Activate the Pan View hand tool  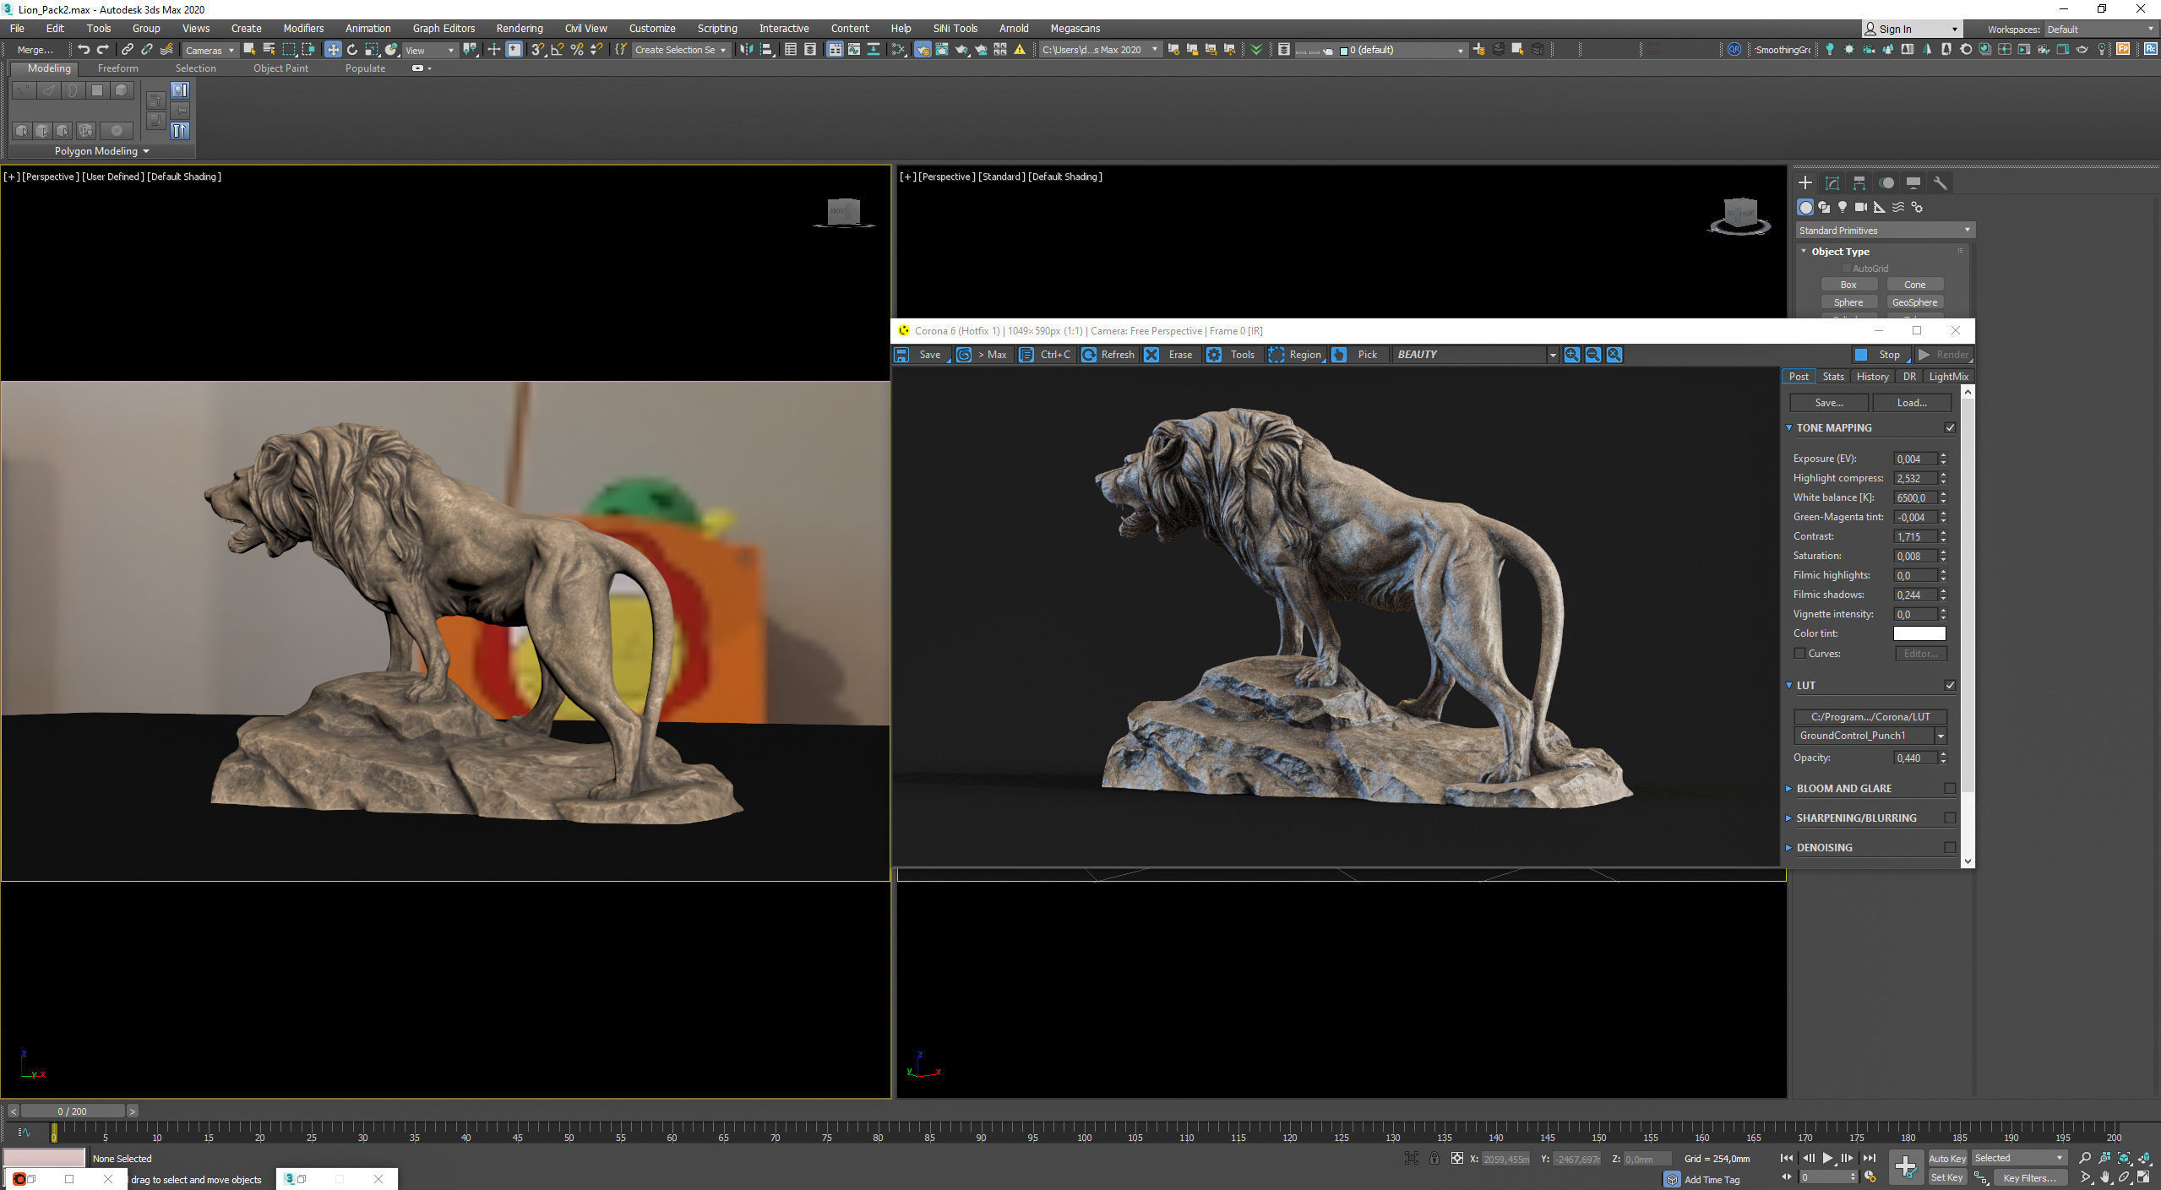pos(2104,1177)
